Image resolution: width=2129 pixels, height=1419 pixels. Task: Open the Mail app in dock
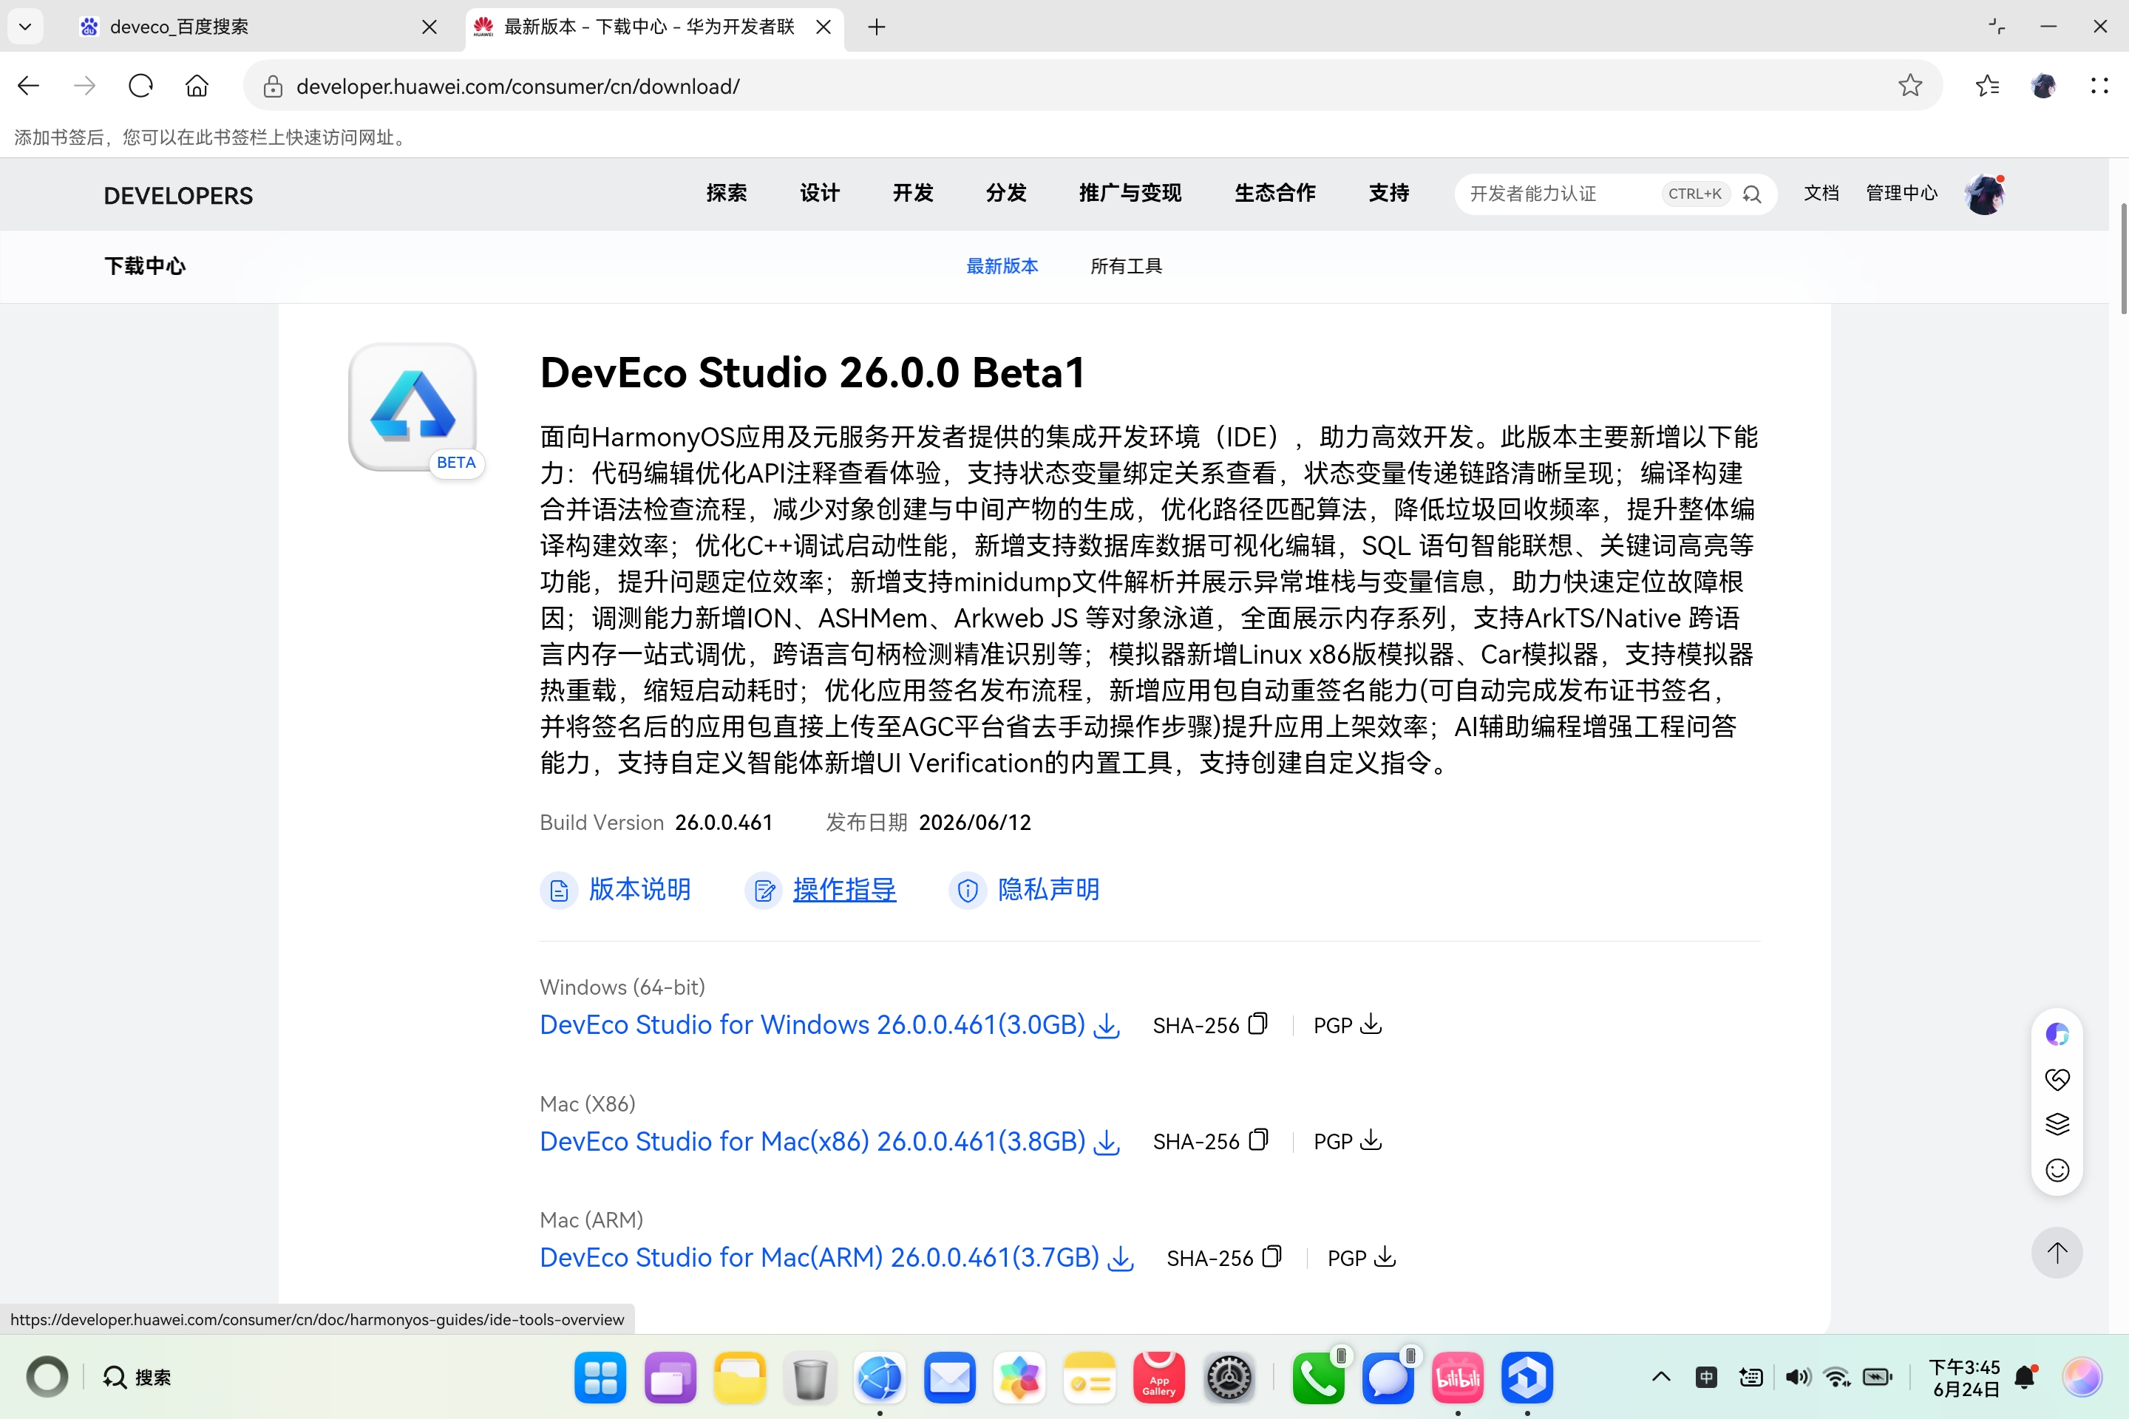click(x=949, y=1378)
